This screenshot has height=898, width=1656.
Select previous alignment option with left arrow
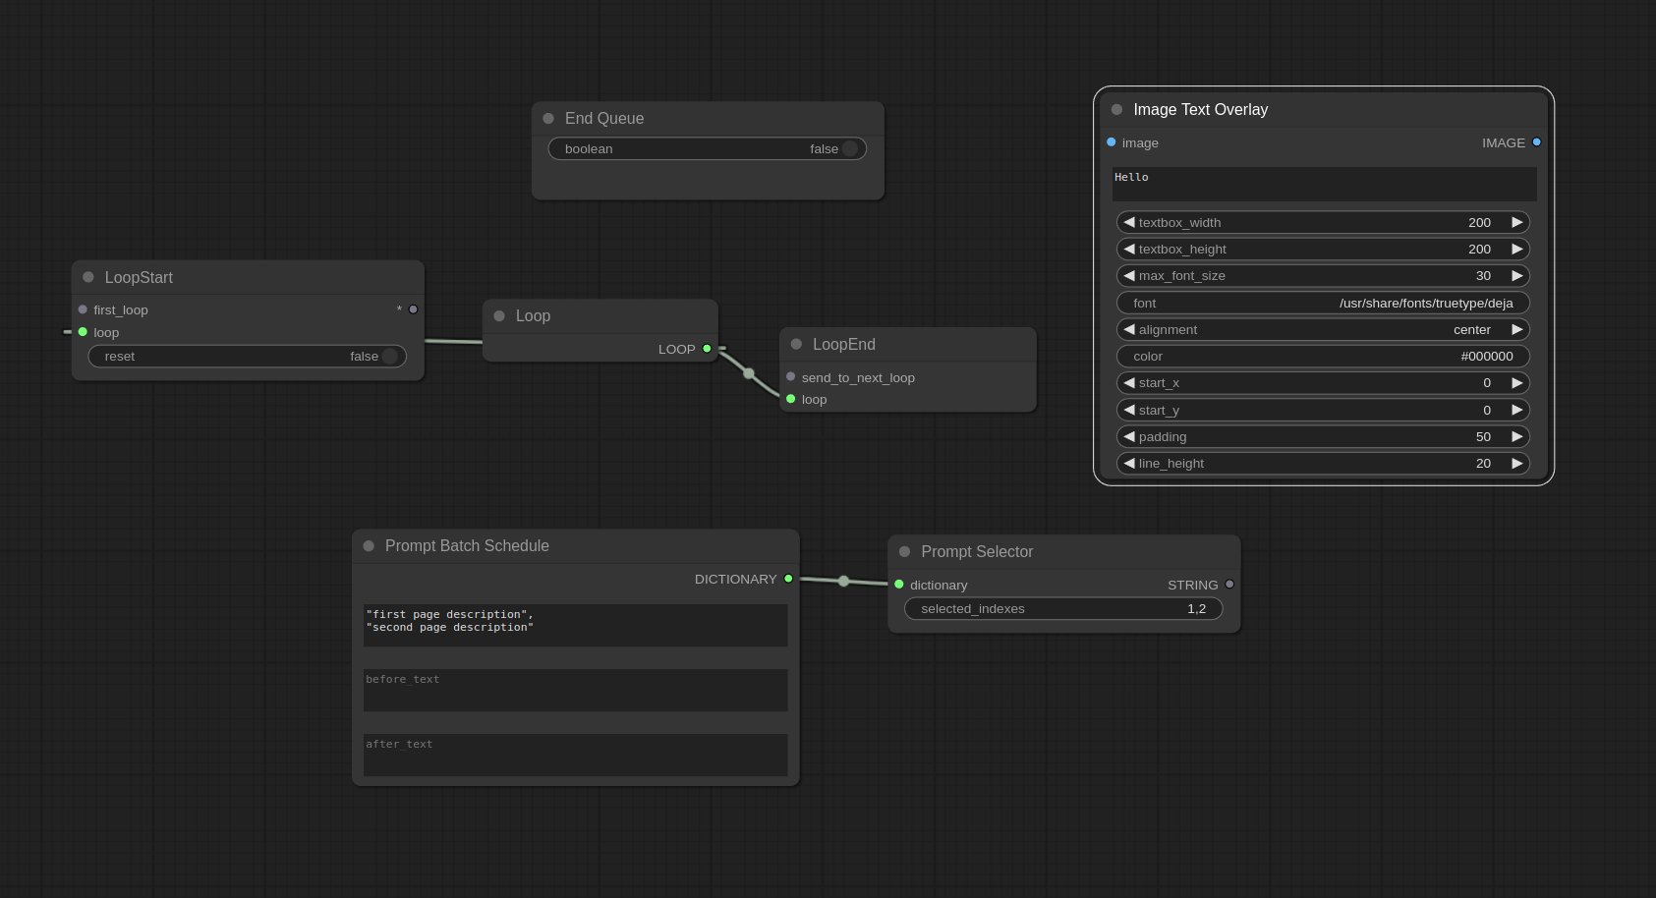point(1129,330)
